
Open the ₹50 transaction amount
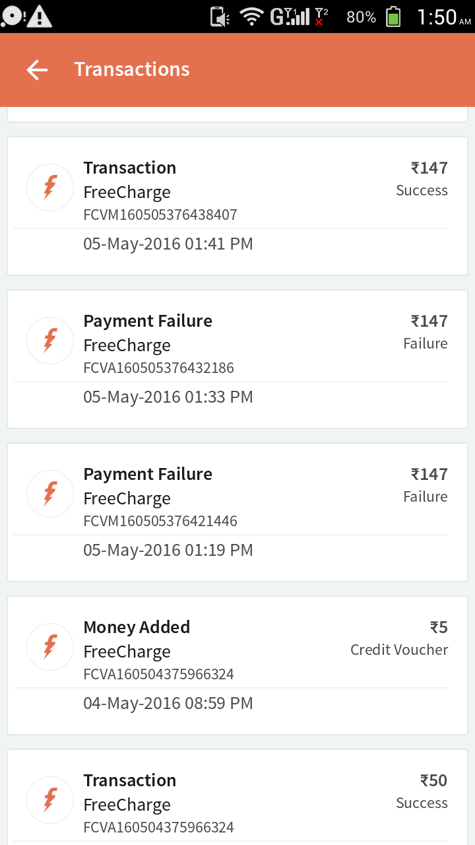pos(433,780)
